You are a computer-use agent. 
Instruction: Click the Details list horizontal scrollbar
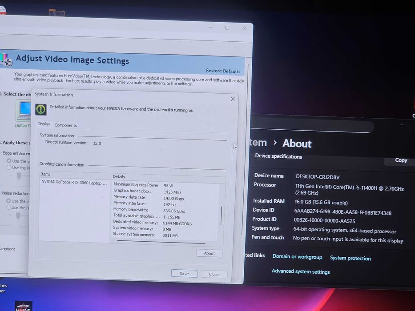click(161, 241)
